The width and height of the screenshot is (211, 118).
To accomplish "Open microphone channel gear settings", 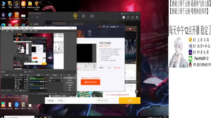I will 46,82.
